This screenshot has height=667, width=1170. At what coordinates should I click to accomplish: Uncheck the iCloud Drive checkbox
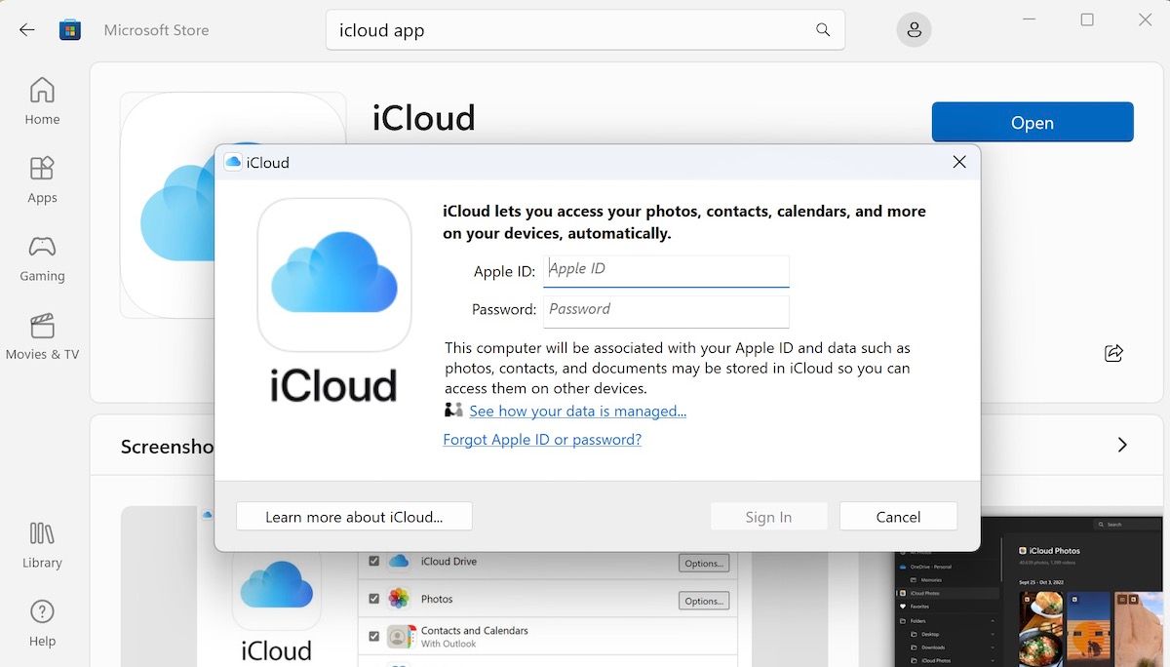coord(373,562)
